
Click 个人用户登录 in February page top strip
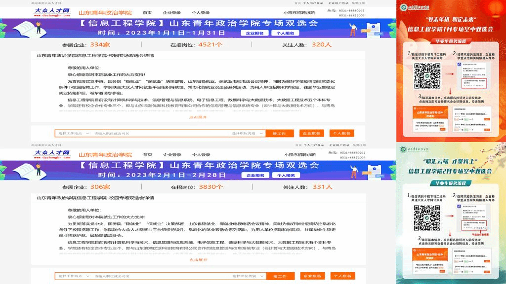(x=314, y=145)
